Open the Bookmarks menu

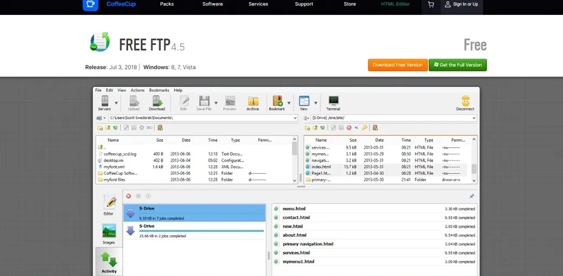point(159,90)
